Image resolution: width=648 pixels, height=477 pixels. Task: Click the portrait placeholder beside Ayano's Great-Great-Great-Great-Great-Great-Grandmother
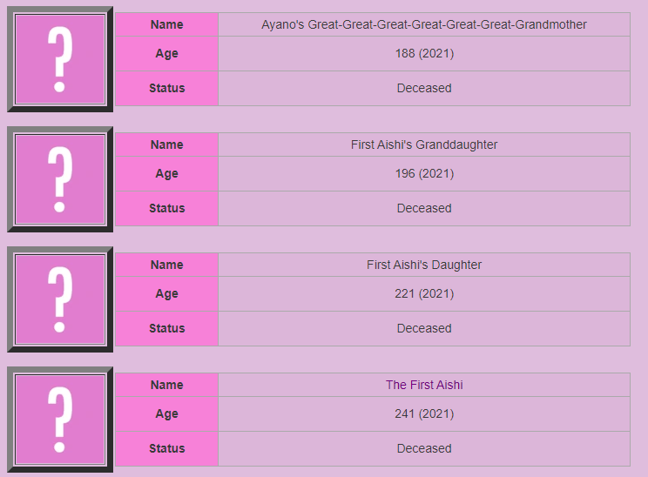click(60, 59)
